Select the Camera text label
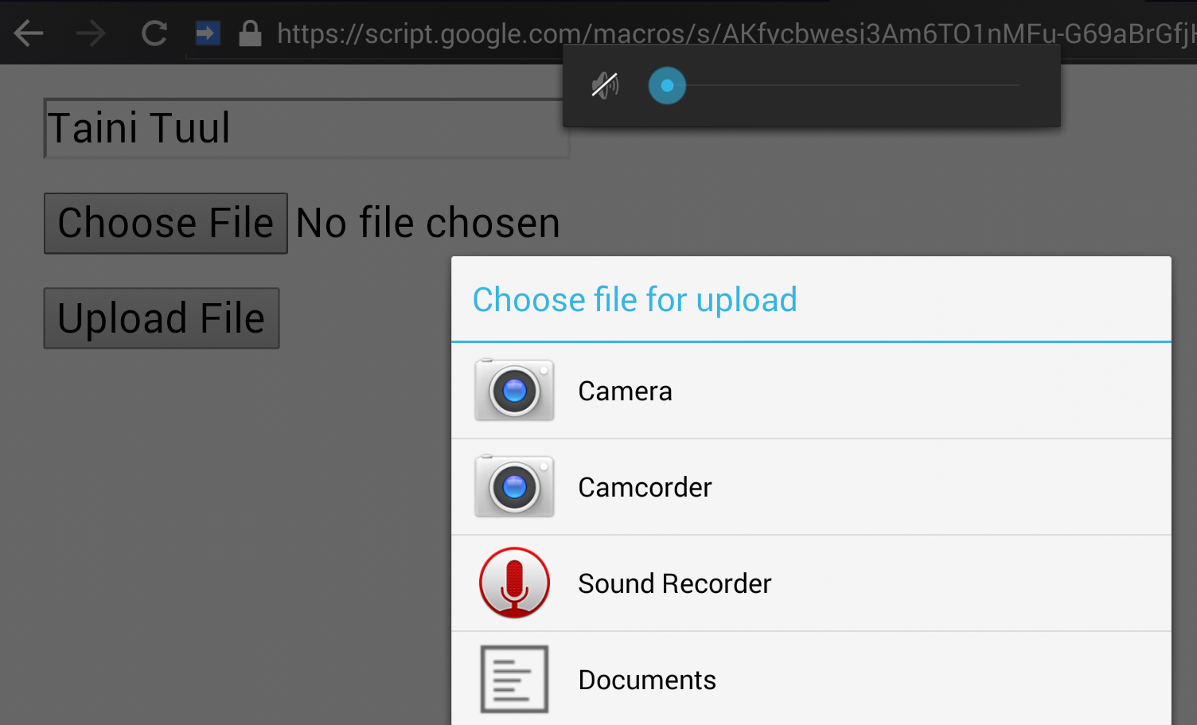This screenshot has height=725, width=1197. [625, 391]
